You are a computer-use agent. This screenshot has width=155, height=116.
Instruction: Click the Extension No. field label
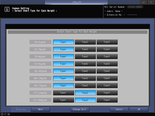click(115, 15)
